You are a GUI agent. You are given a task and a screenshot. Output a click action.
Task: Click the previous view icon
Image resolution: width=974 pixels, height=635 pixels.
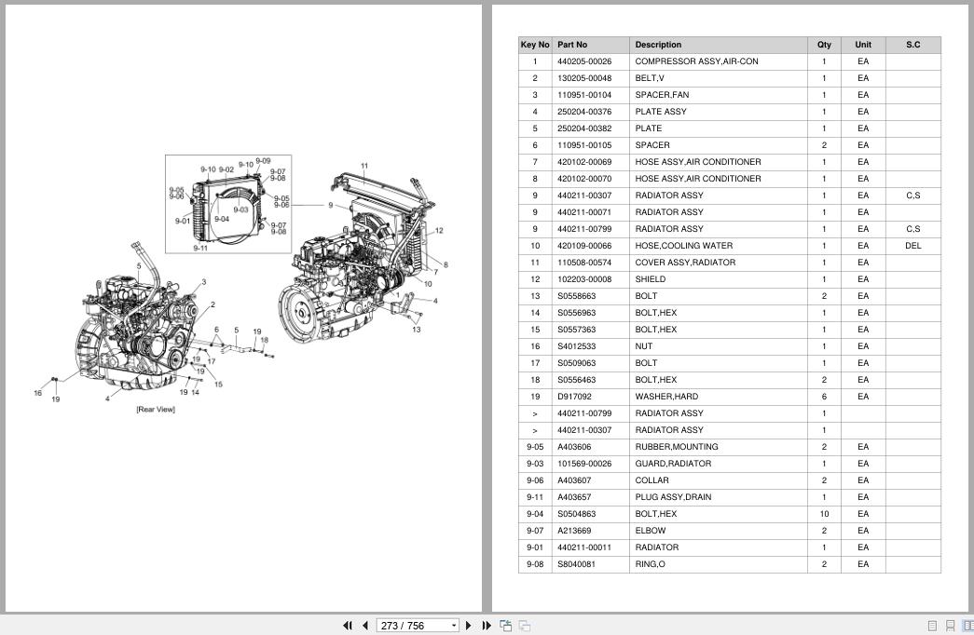505,626
